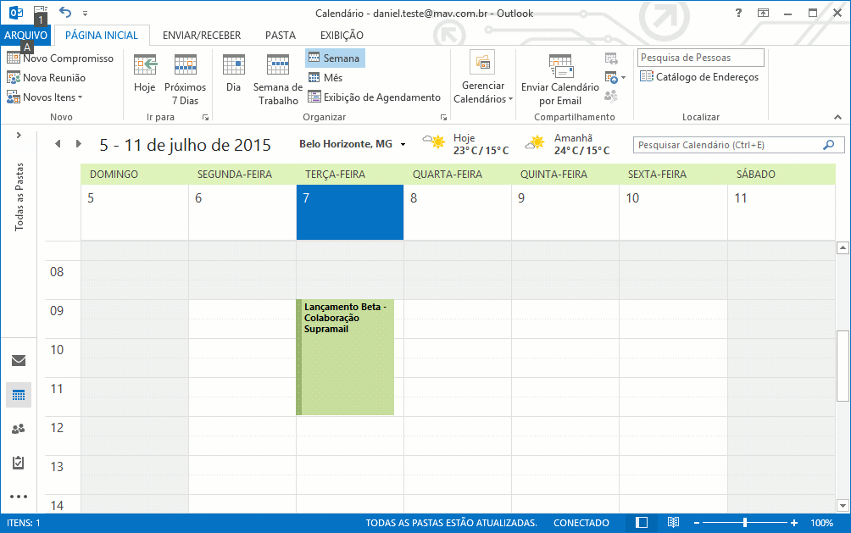
Task: Select day 9 Quinta-feira cell
Action: tap(565, 212)
